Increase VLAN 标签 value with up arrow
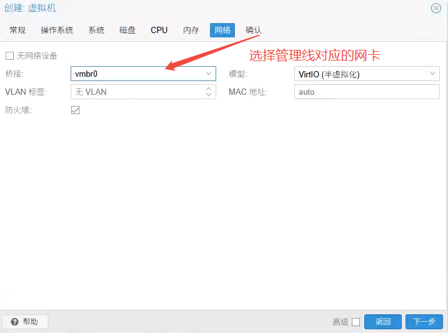The width and height of the screenshot is (448, 333). coord(209,89)
